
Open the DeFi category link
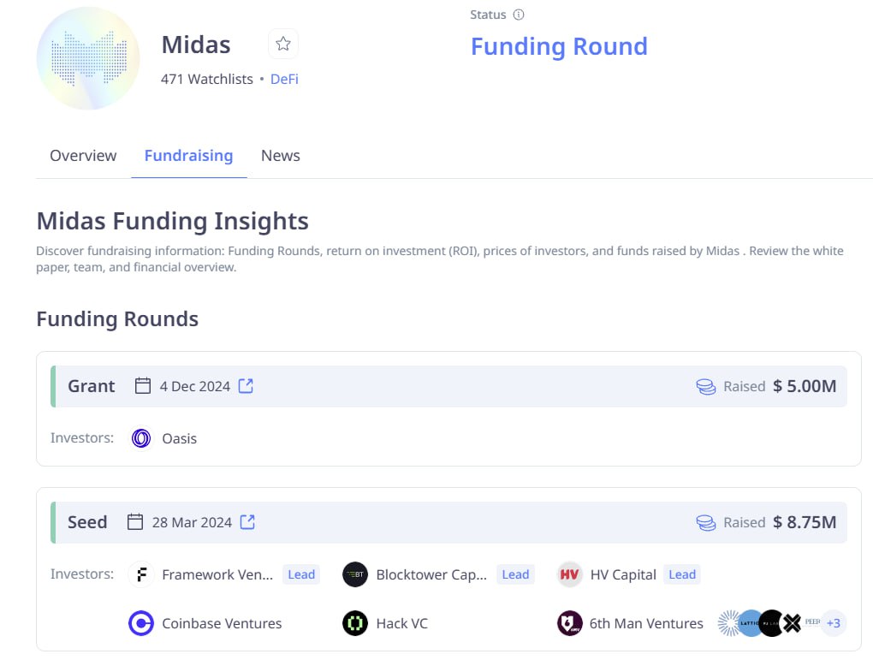click(x=284, y=79)
